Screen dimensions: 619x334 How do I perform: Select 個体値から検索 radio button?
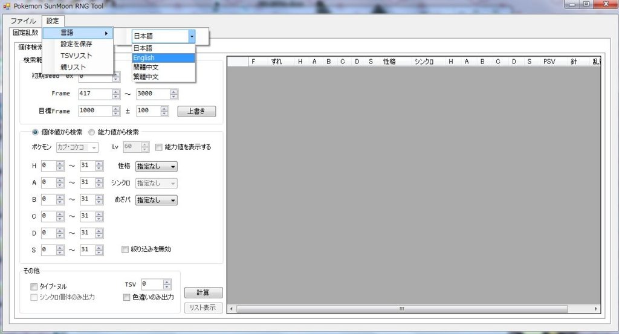[x=57, y=132]
